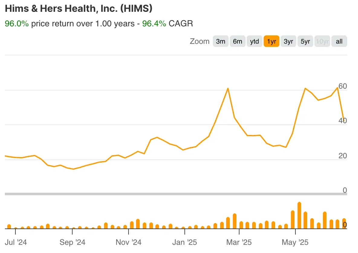Switch to the 5yr chart view
This screenshot has width=358, height=253.
[305, 41]
